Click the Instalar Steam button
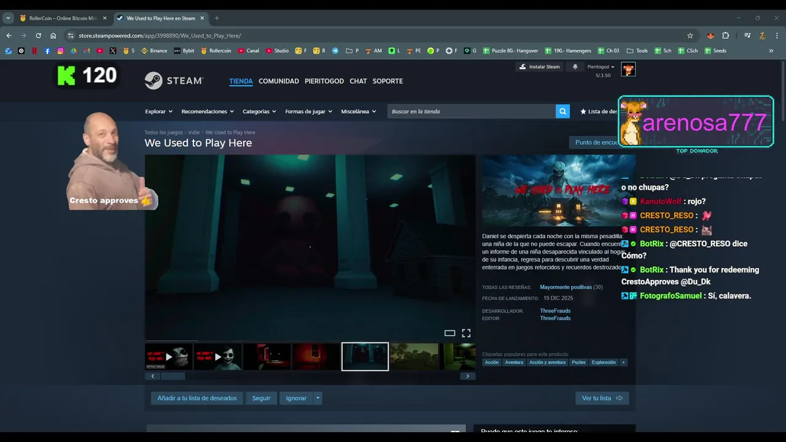Screen dimensions: 786x442 (540, 67)
